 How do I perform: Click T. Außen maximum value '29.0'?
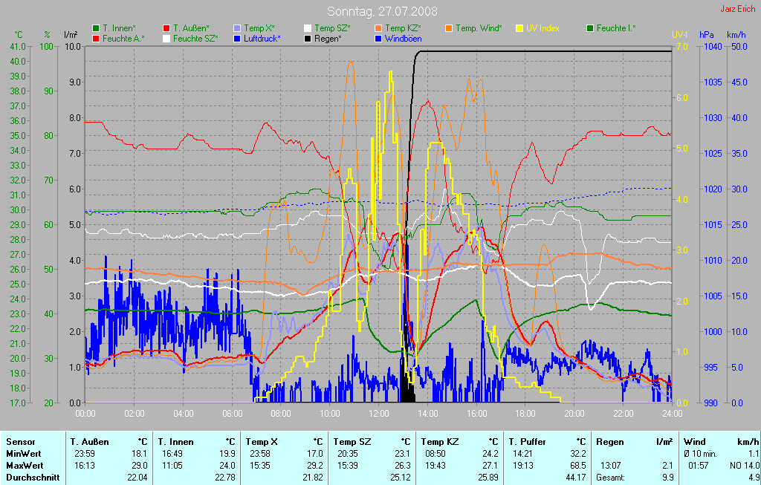140,466
